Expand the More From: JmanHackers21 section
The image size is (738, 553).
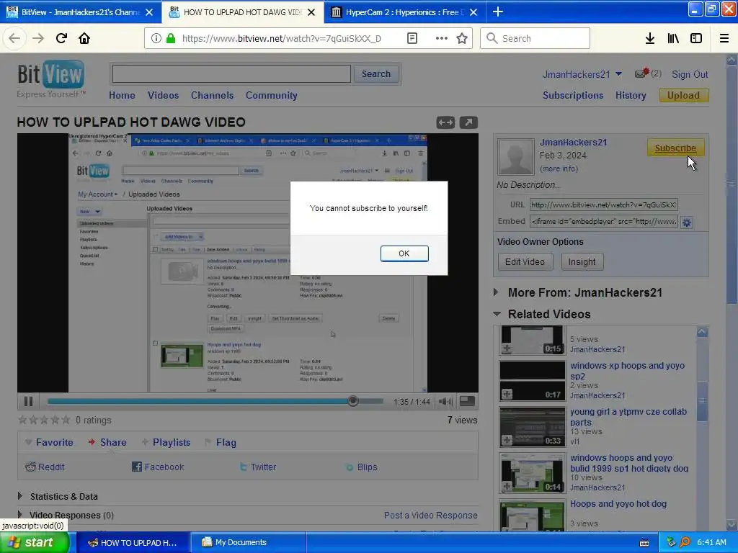click(496, 292)
